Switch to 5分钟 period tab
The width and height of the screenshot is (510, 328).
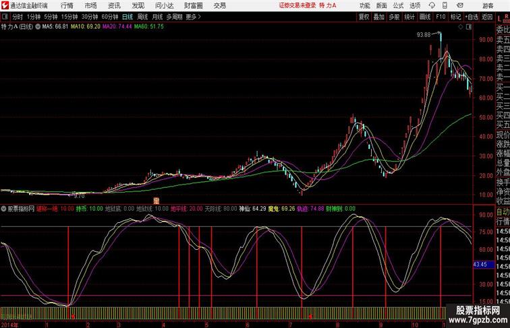pos(51,17)
